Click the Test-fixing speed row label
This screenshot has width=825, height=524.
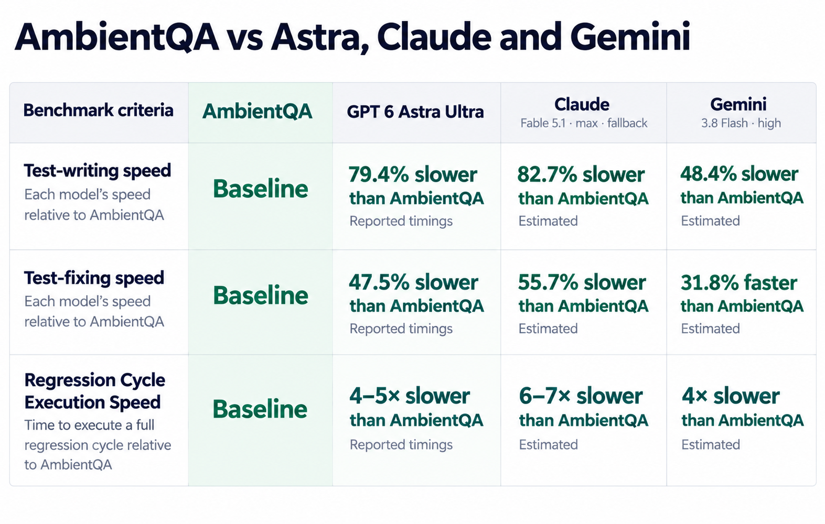(x=94, y=278)
